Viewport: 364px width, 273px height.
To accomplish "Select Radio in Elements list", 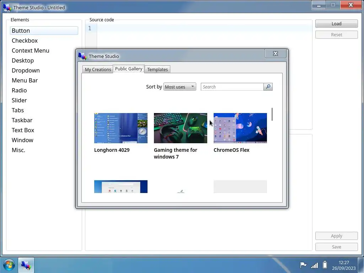I will click(44, 90).
